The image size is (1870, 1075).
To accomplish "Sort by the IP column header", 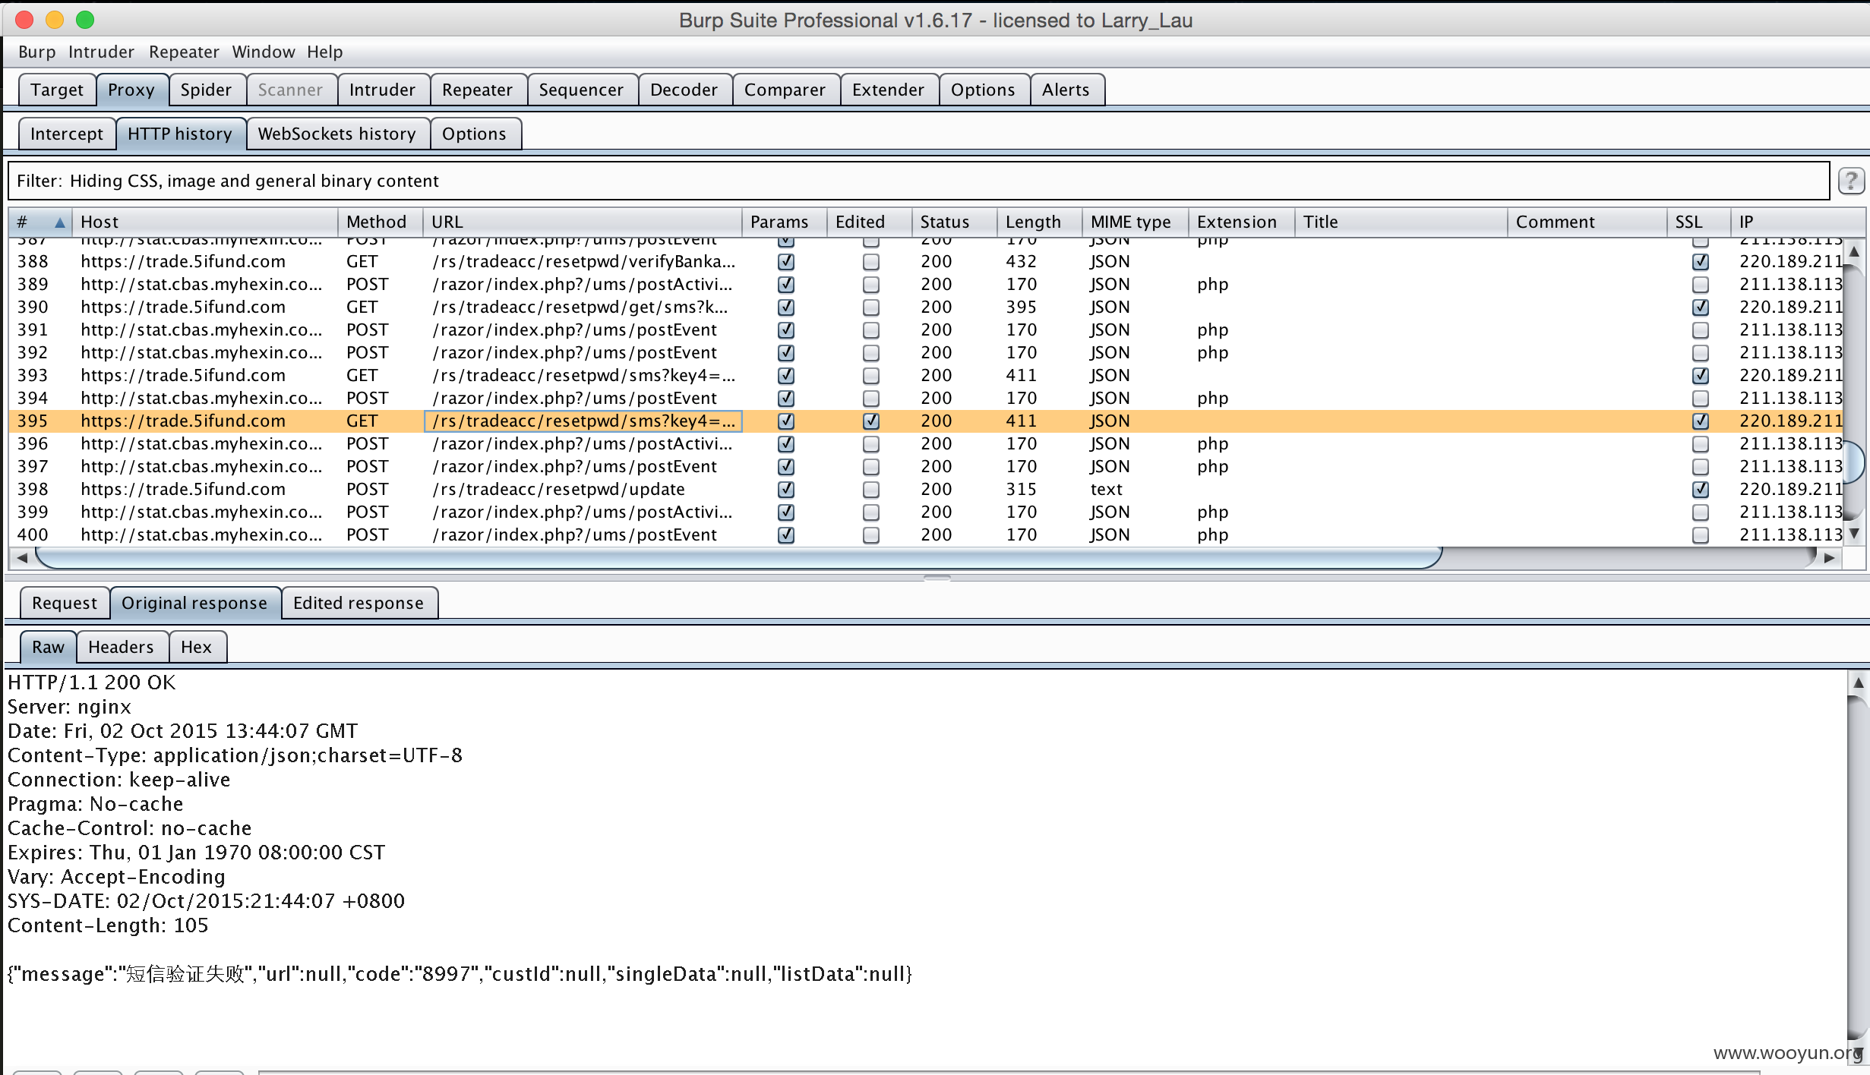I will click(1797, 222).
